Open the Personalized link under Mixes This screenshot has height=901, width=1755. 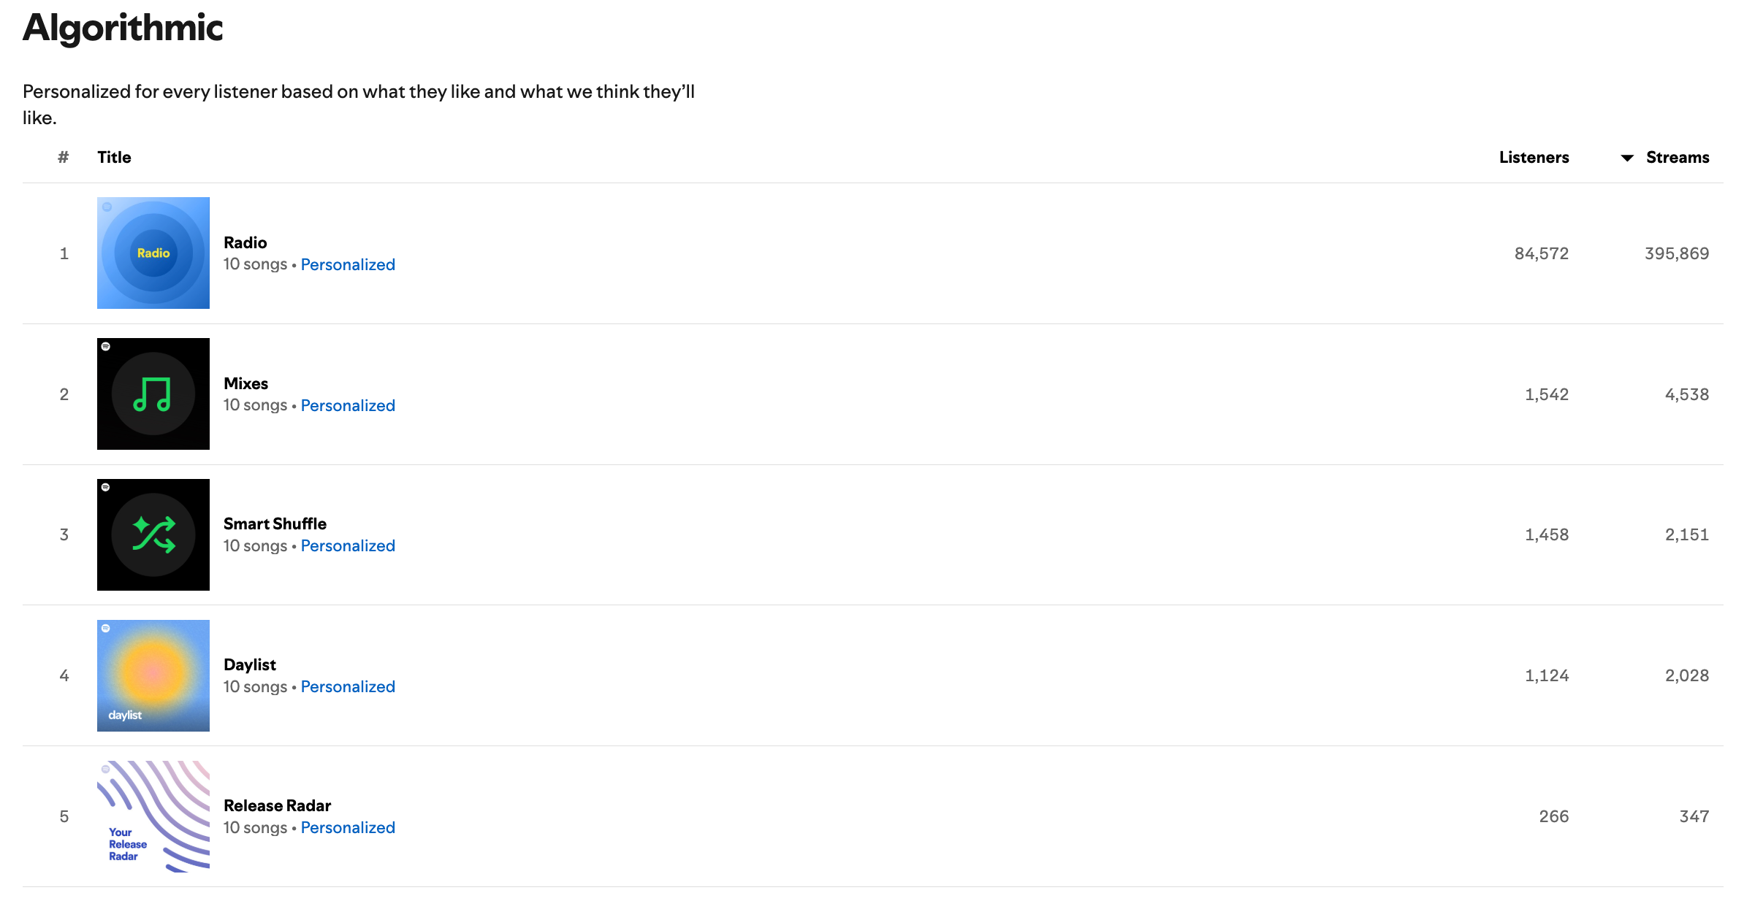348,405
